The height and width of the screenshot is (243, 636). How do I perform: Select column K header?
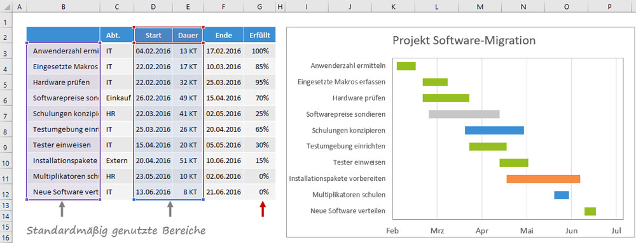[393, 6]
